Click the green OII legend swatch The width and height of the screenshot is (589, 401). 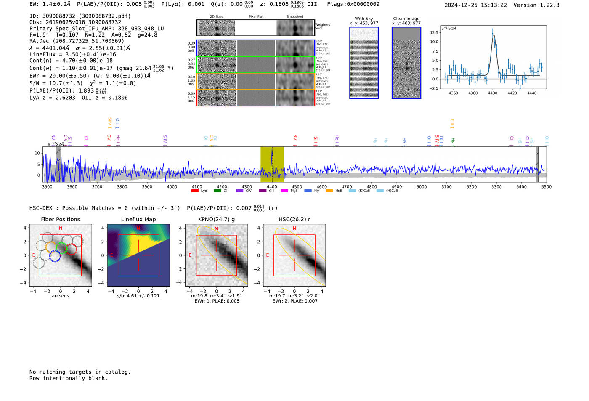coord(217,191)
